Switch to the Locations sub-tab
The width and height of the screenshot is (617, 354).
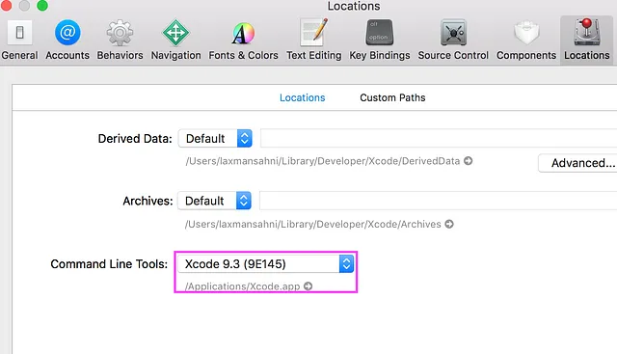point(302,97)
